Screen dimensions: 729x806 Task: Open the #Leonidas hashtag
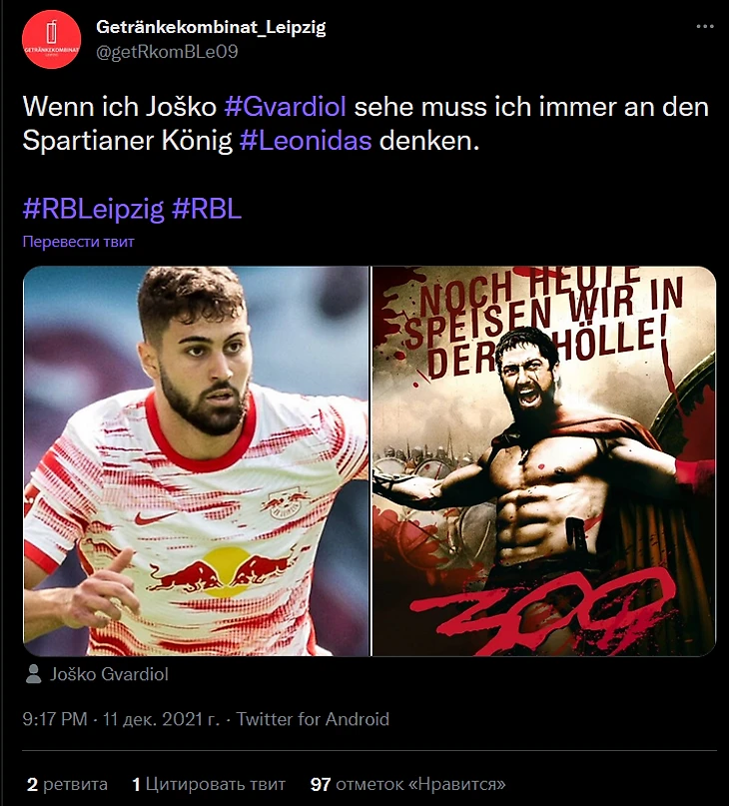coord(306,141)
